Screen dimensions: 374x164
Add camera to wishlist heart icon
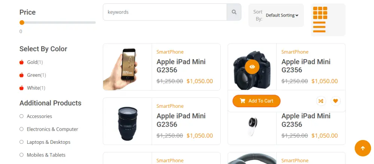[x=335, y=101]
